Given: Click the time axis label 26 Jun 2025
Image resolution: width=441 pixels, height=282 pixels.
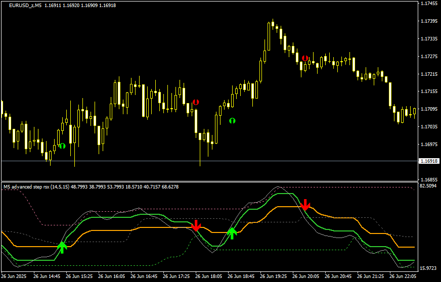Looking at the screenshot, I should click(x=13, y=276).
